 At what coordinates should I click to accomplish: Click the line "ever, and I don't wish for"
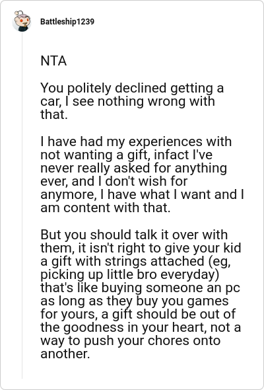tap(114, 181)
